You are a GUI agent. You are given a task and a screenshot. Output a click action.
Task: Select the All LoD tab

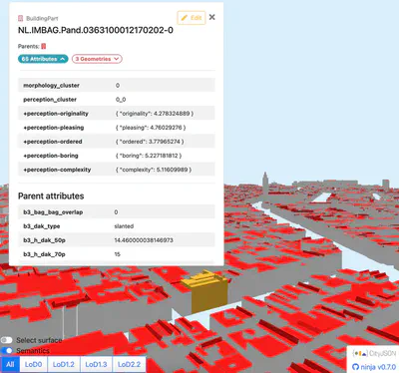[10, 364]
